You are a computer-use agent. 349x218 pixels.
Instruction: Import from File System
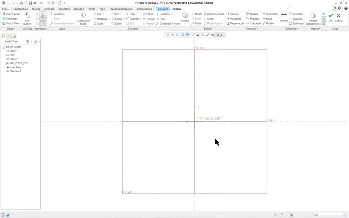tap(27, 19)
